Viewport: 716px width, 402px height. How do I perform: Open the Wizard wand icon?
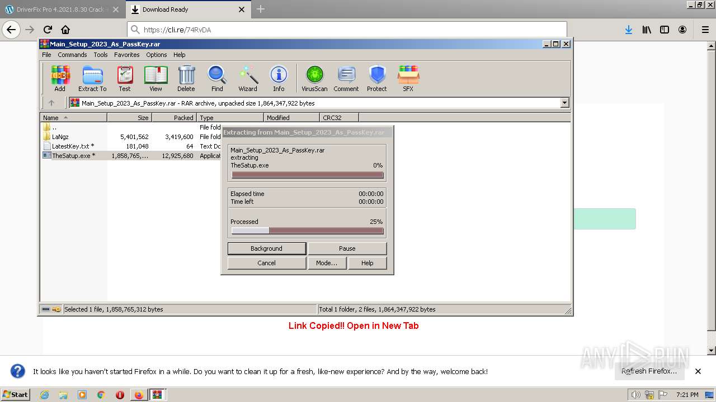(248, 78)
